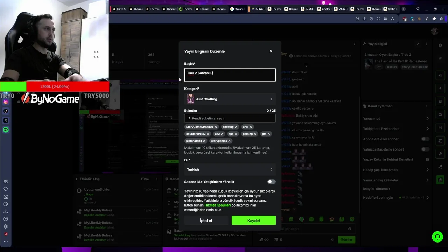Remove the cs2 tag

(x=222, y=134)
